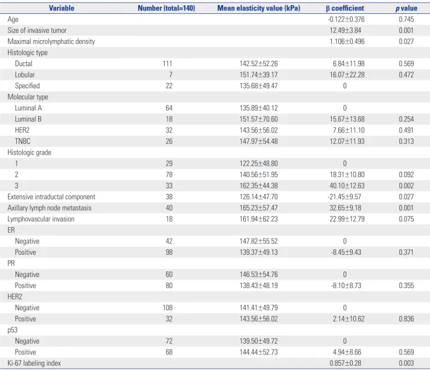Click the coefficient '2.14±10.62'
The image size is (430, 371).
tap(349, 319)
